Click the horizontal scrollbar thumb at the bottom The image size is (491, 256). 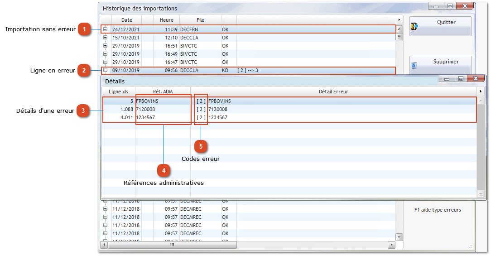point(172,245)
